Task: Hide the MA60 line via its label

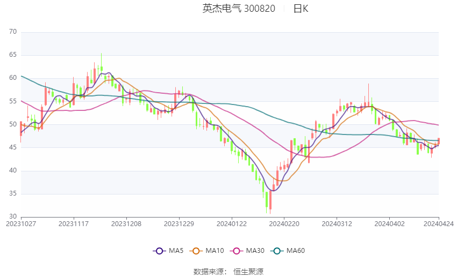Action: [x=296, y=251]
